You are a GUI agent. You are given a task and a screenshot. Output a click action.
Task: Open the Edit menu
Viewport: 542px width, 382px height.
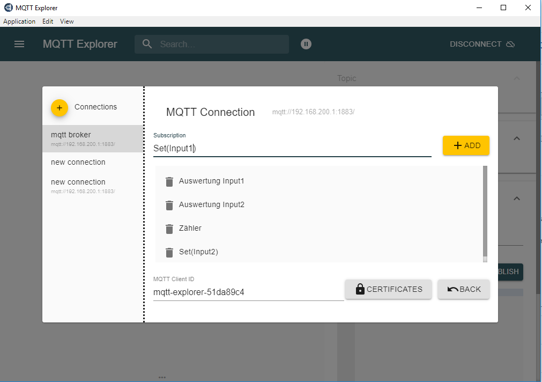[x=48, y=21]
